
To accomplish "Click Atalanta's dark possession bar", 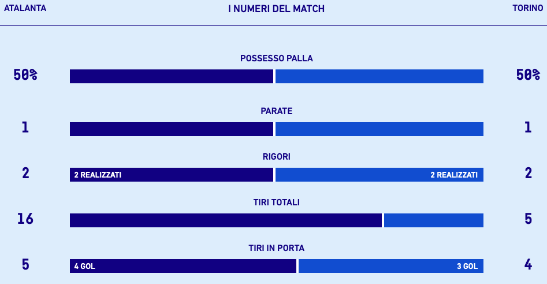I will click(x=172, y=76).
